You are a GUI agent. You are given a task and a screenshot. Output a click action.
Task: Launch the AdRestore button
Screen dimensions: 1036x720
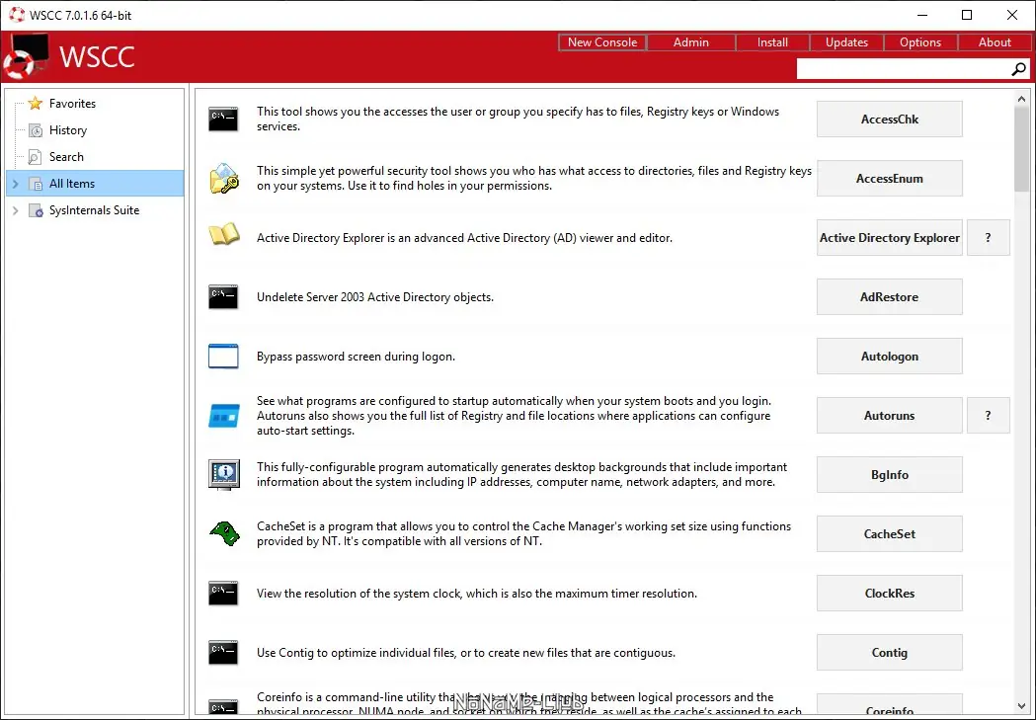(889, 296)
